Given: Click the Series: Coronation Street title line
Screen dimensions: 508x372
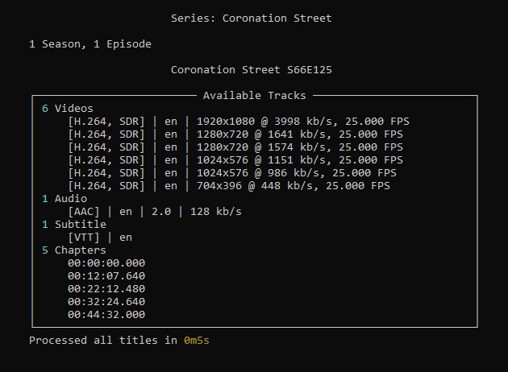Looking at the screenshot, I should (x=251, y=18).
